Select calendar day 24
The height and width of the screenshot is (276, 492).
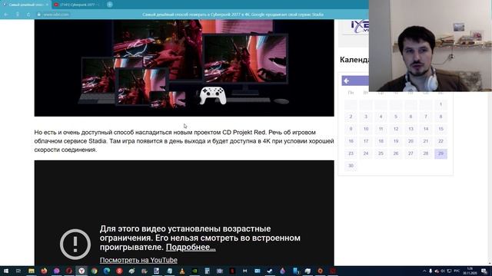click(x=366, y=153)
